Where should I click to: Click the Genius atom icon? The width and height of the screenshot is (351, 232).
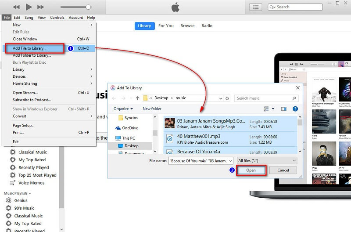[x=8, y=200]
